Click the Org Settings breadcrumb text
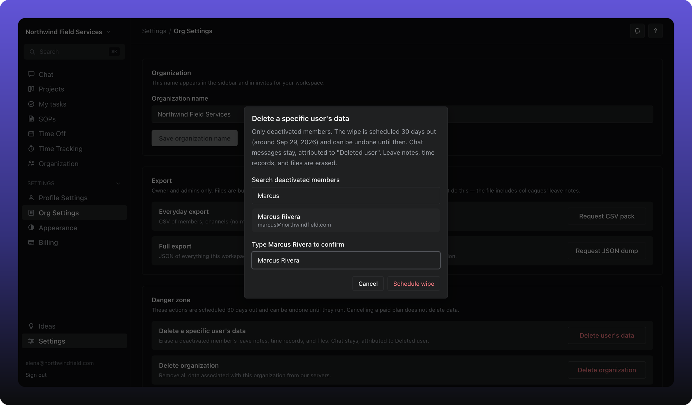This screenshot has width=692, height=405. click(x=193, y=31)
